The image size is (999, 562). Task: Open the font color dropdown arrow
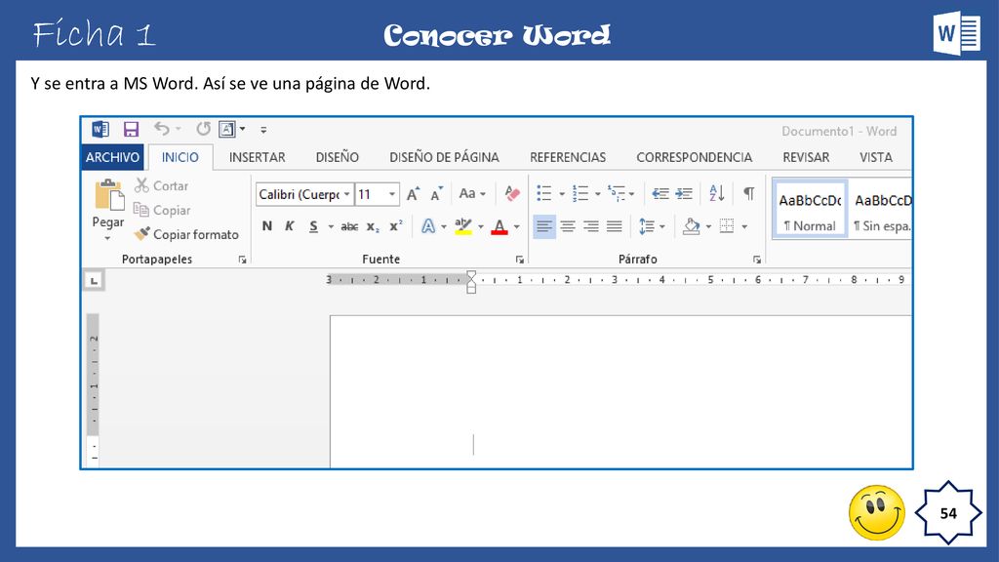pos(517,226)
